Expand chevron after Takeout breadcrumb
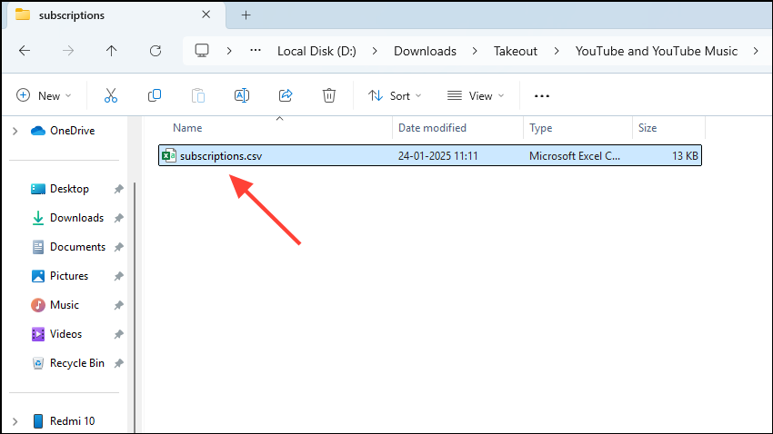The width and height of the screenshot is (773, 434). (x=557, y=51)
